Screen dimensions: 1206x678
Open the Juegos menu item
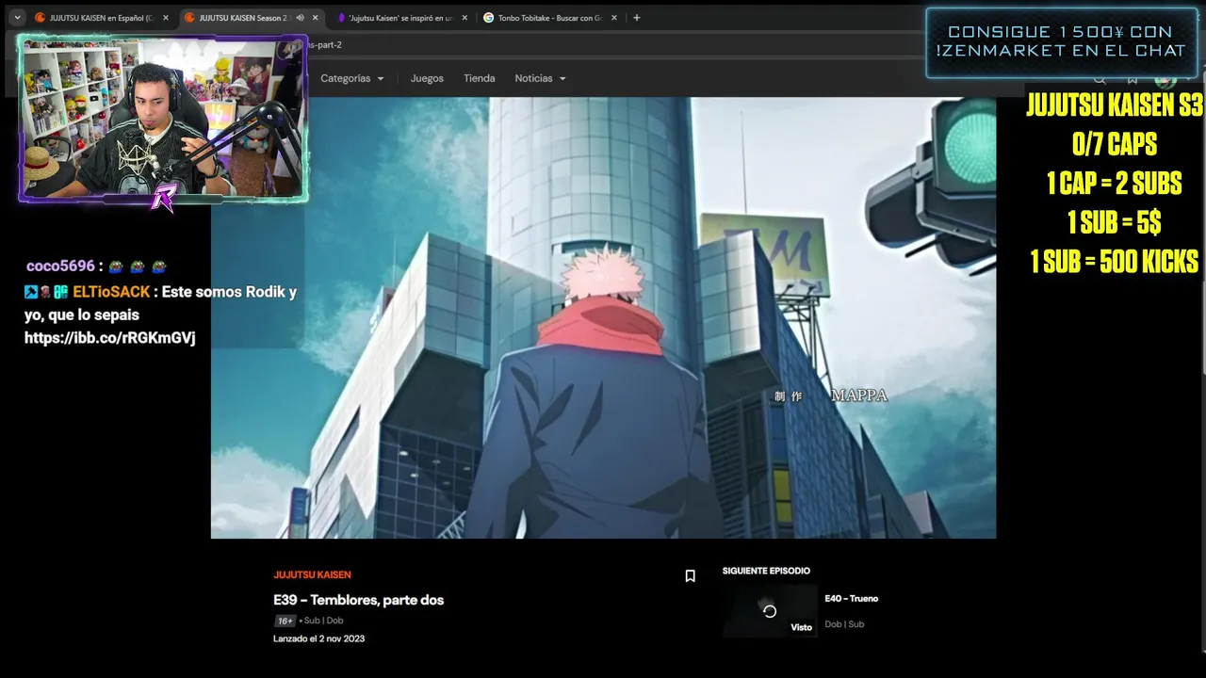427,78
